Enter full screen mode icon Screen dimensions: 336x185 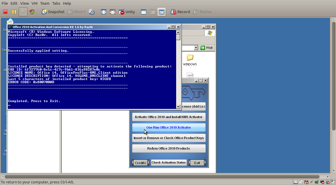click(x=104, y=12)
